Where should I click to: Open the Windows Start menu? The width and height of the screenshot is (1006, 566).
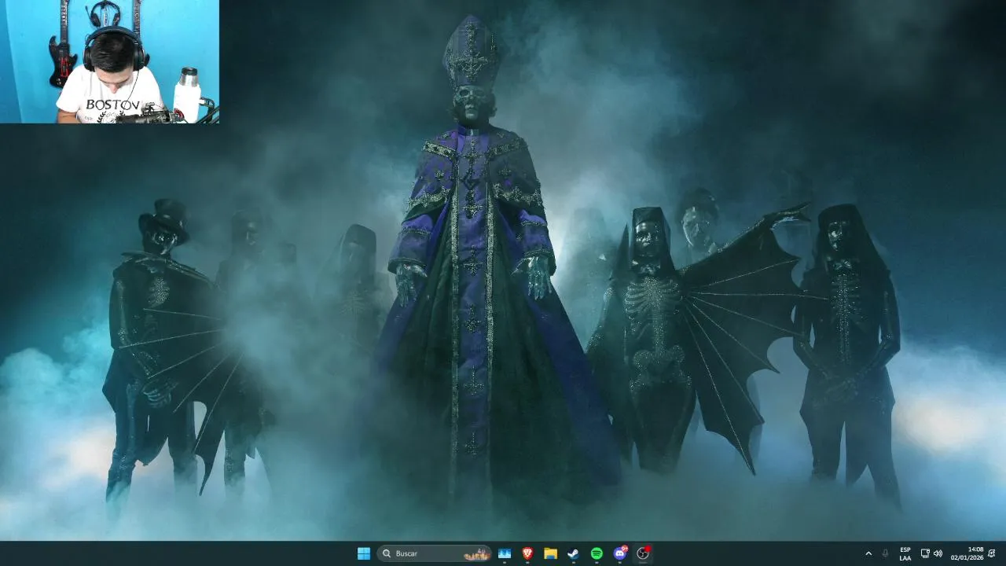point(363,553)
